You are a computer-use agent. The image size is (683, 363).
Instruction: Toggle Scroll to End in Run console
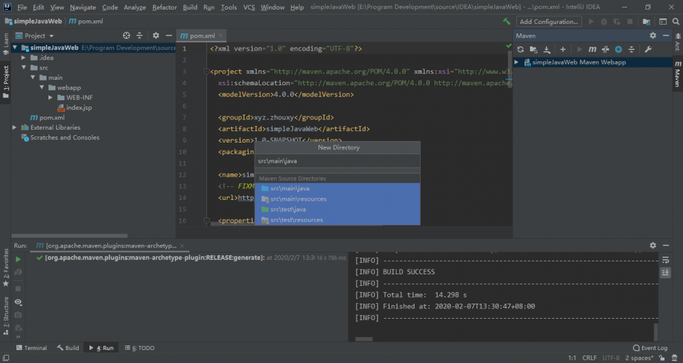pos(665,272)
